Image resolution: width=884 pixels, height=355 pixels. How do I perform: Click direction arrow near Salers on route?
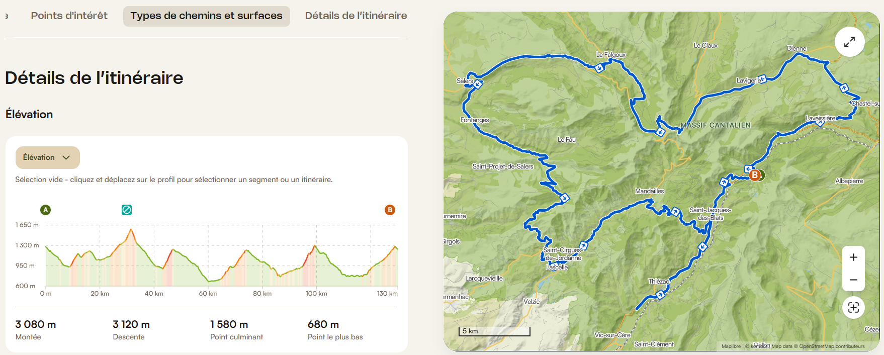[x=478, y=84]
